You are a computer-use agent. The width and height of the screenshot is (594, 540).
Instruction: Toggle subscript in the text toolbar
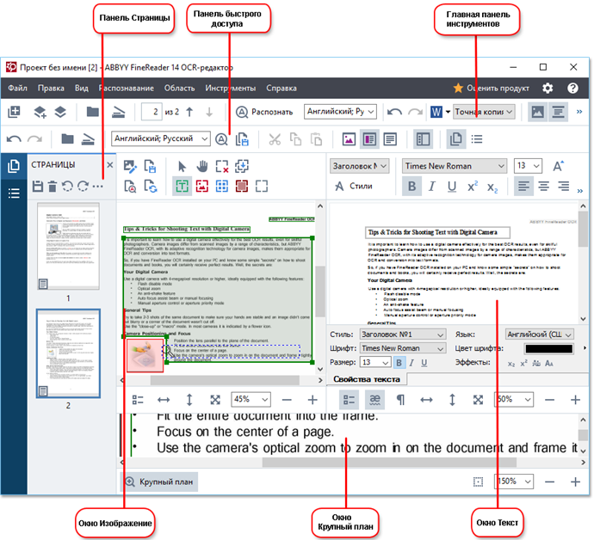pos(492,187)
